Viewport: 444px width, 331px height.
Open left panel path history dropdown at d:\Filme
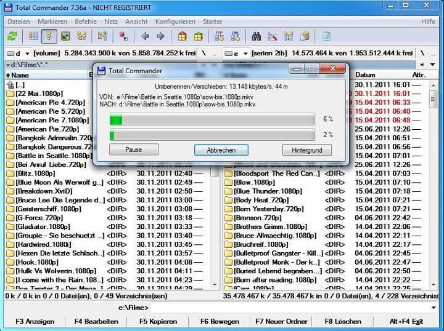tap(8, 65)
